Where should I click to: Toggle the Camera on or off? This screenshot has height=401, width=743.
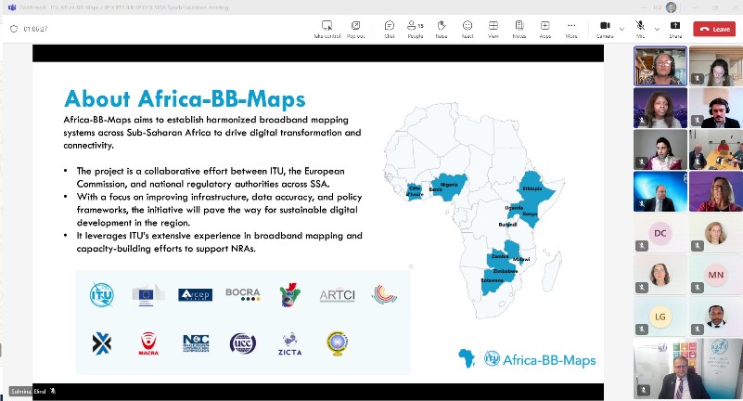tap(605, 29)
